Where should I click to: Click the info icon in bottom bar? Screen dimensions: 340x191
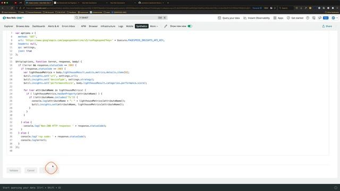[x=336, y=188]
